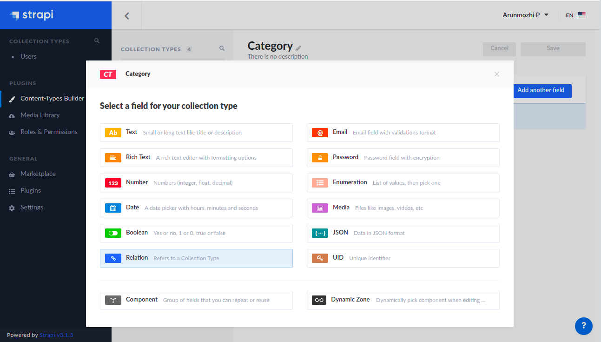Click the collection types count badge 4

point(189,49)
